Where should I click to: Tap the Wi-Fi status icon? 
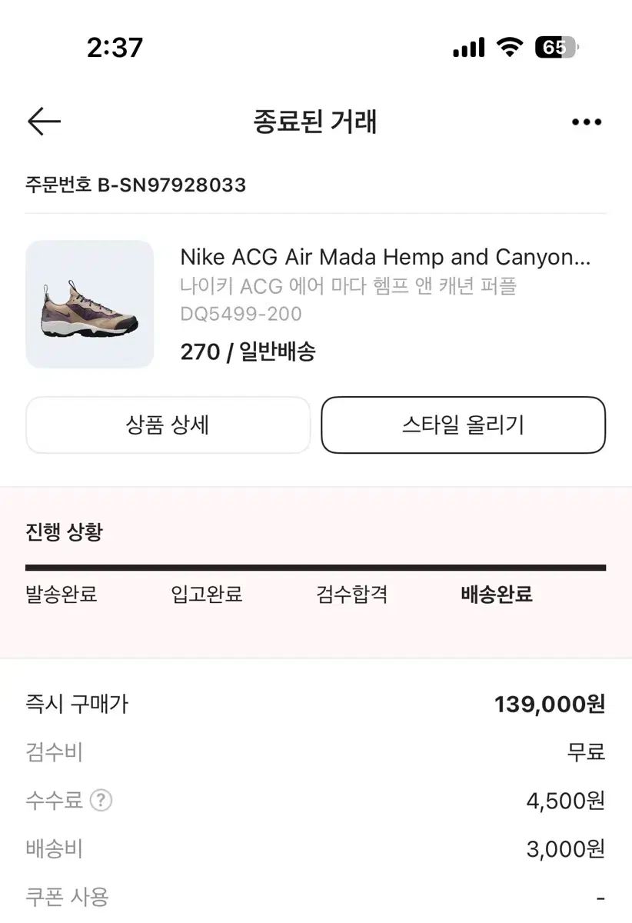coord(509,48)
